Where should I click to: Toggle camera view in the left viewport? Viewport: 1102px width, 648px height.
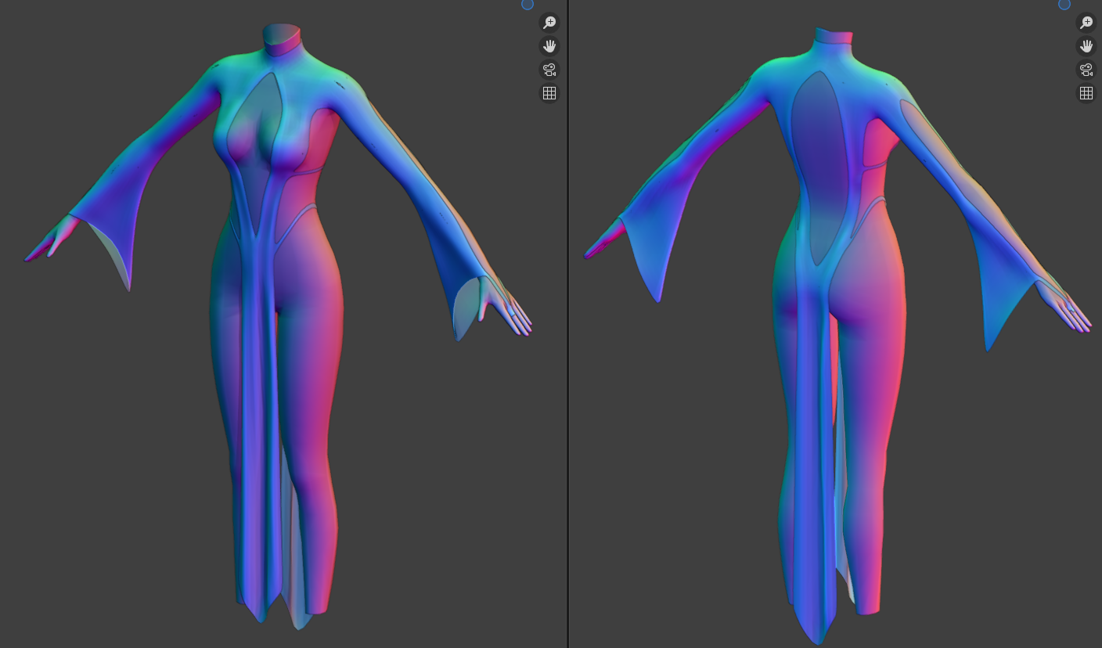549,70
